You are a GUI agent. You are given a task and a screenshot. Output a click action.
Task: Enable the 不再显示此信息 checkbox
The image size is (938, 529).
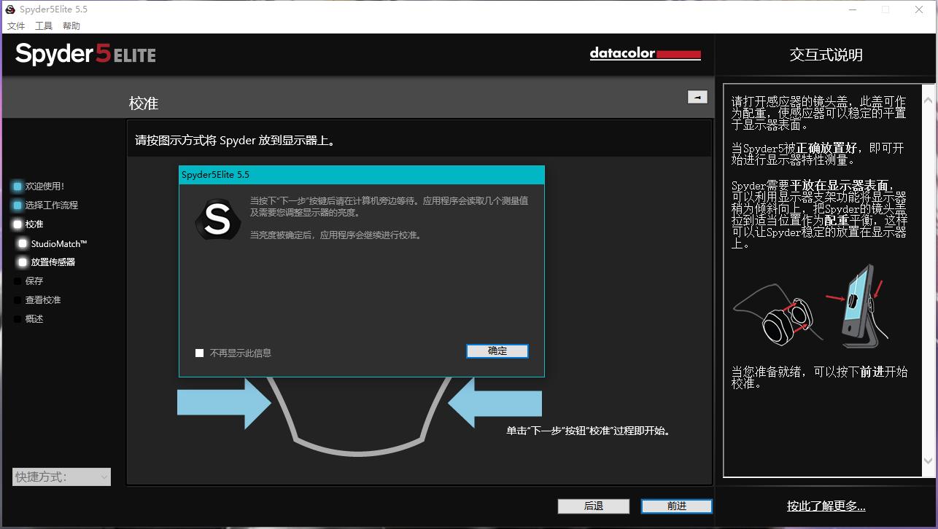click(x=198, y=353)
